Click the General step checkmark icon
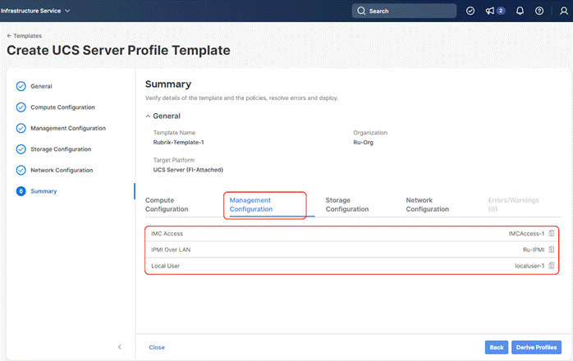This screenshot has height=361, width=573. click(x=21, y=86)
